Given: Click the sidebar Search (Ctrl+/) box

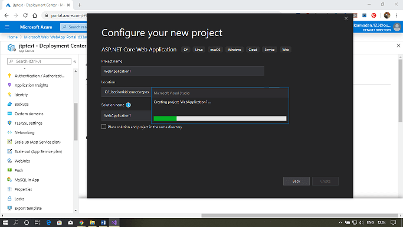Looking at the screenshot, I should pos(39,61).
